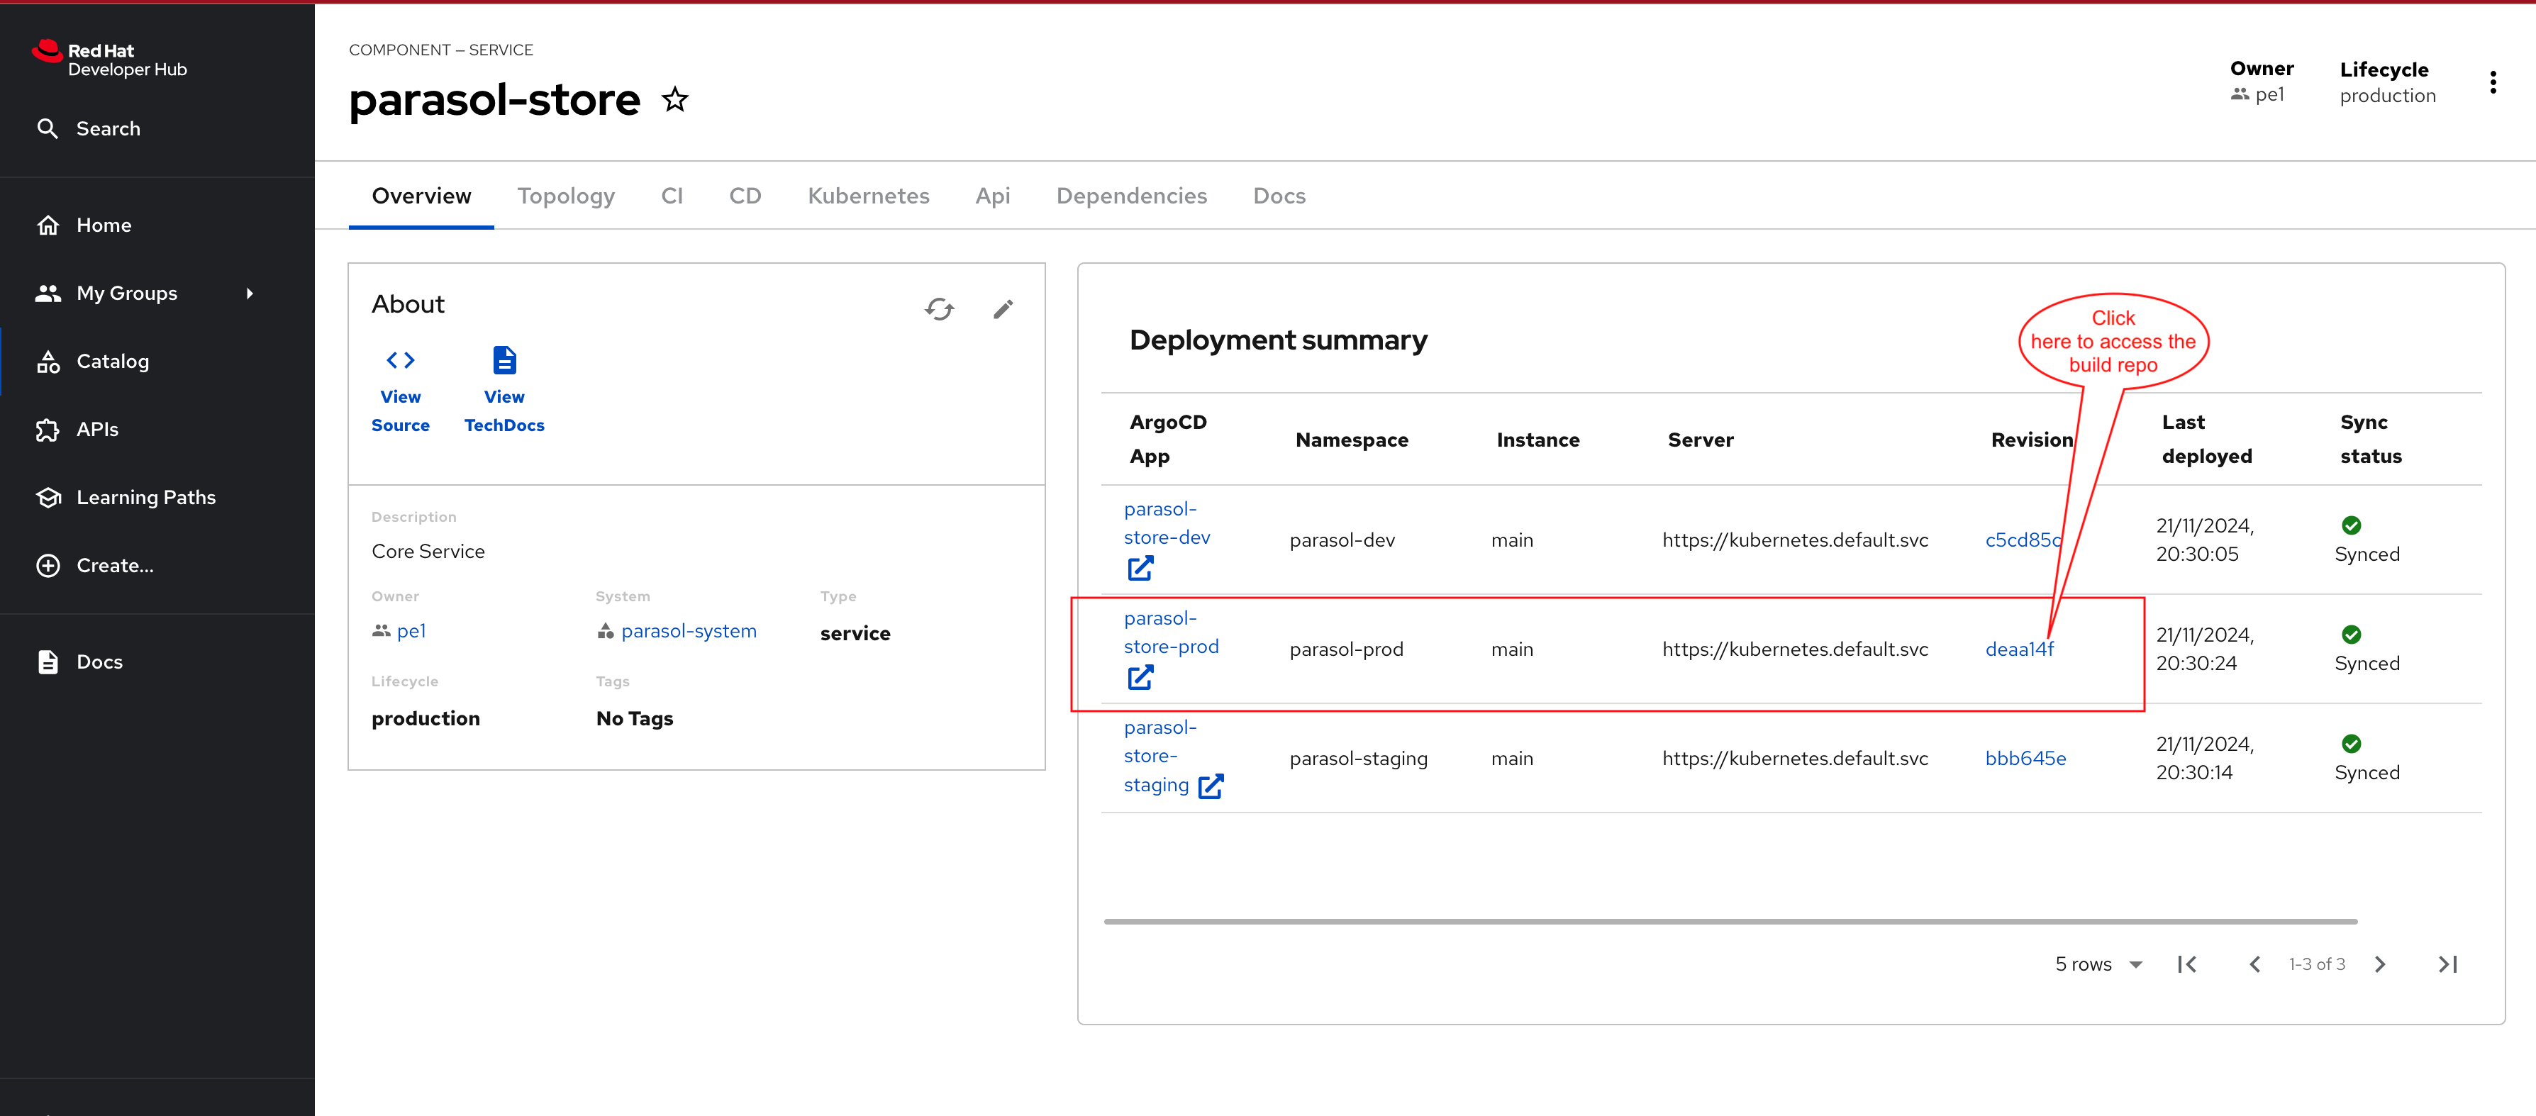Go to Home in sidebar
Screen dimensions: 2536x1116
(84, 225)
